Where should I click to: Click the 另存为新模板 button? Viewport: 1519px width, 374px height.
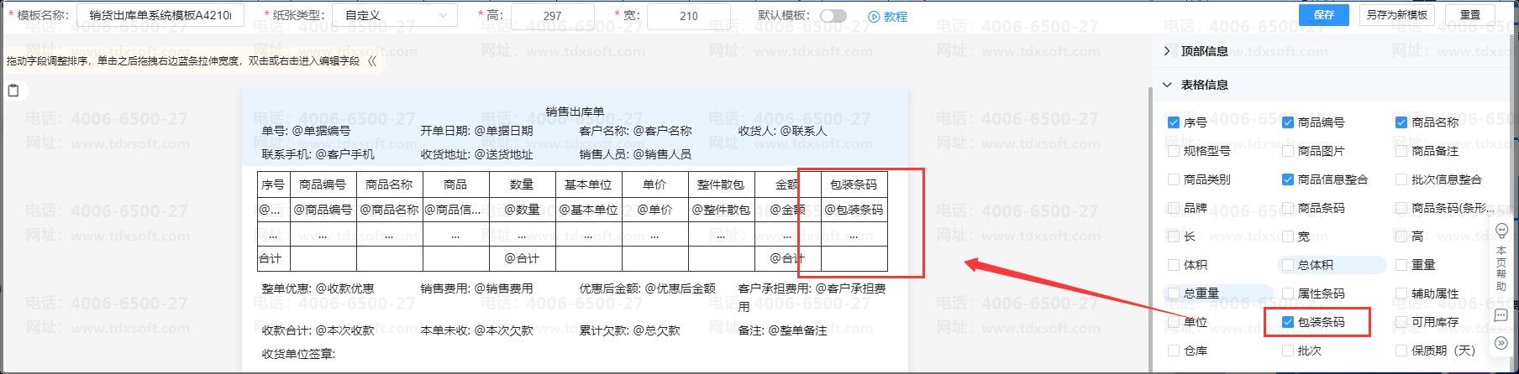[1396, 15]
